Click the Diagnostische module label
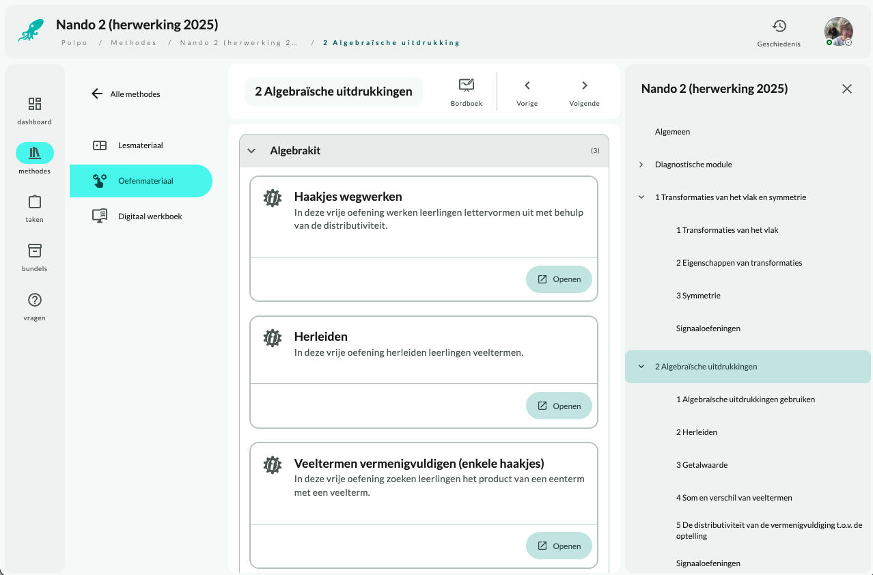The image size is (873, 575). [693, 165]
